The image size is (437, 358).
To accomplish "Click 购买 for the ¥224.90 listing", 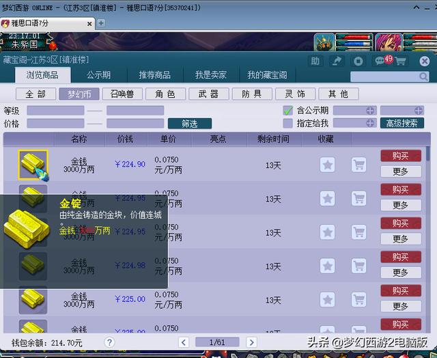I will coord(401,156).
